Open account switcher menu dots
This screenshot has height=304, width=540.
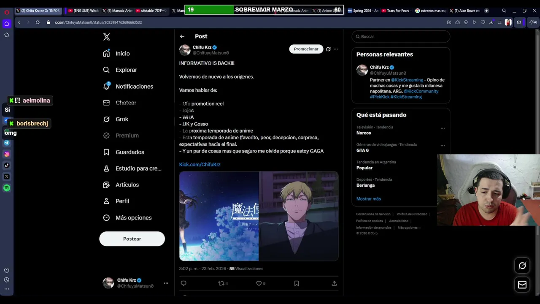click(166, 283)
